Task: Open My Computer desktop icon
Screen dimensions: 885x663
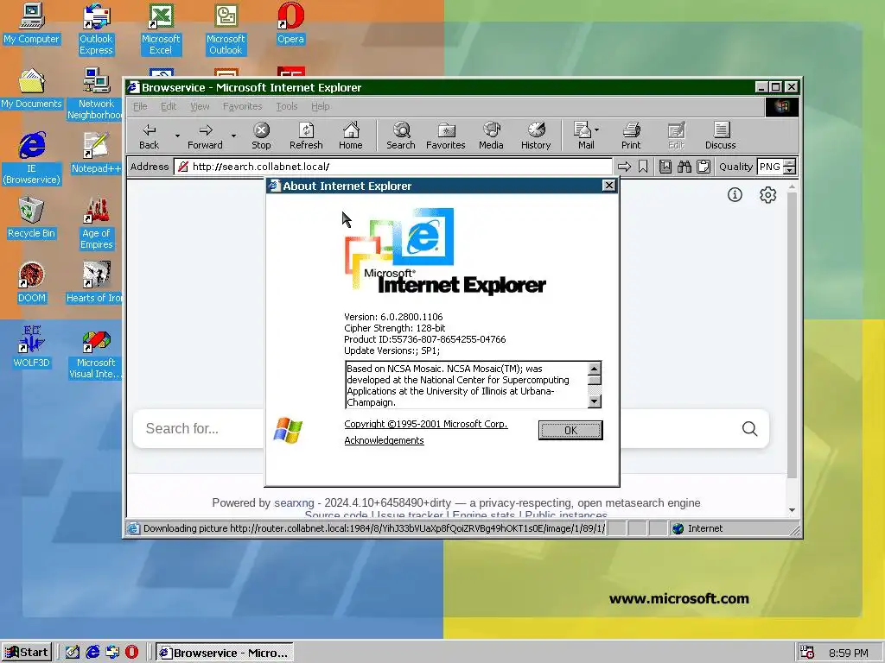Action: pyautogui.click(x=32, y=23)
